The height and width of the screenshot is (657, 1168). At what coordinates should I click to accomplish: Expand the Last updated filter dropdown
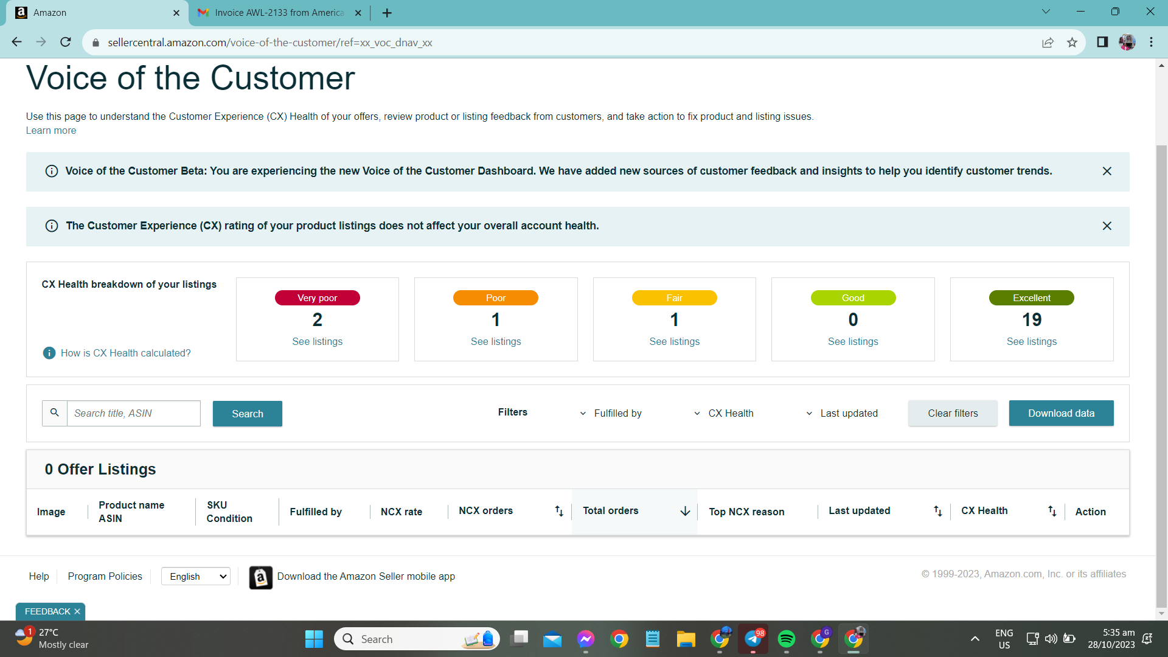(x=842, y=414)
